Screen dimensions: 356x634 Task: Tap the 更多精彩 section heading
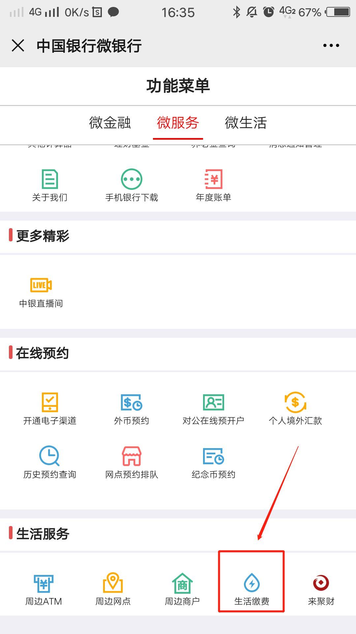pos(43,236)
